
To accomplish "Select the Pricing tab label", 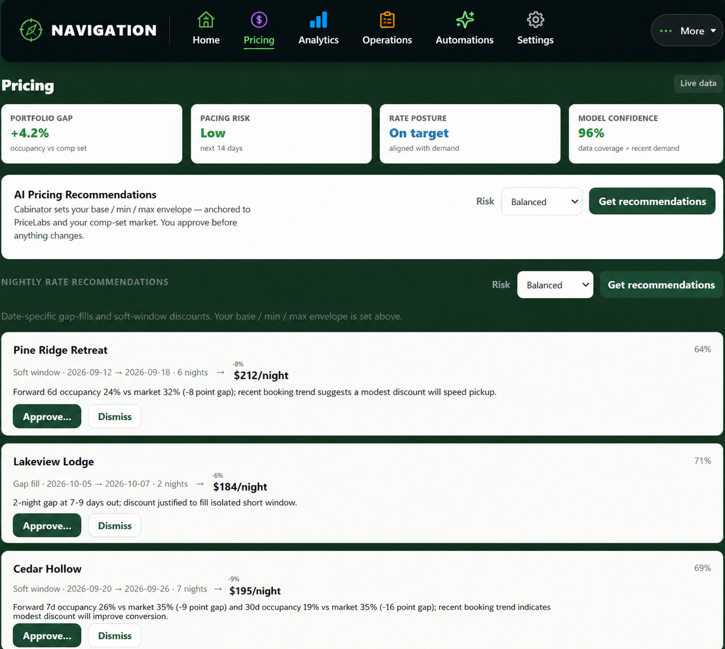I will 259,40.
